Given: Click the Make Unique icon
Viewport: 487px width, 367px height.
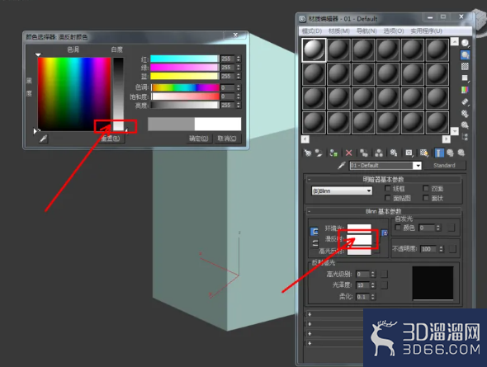Looking at the screenshot, I should [379, 153].
